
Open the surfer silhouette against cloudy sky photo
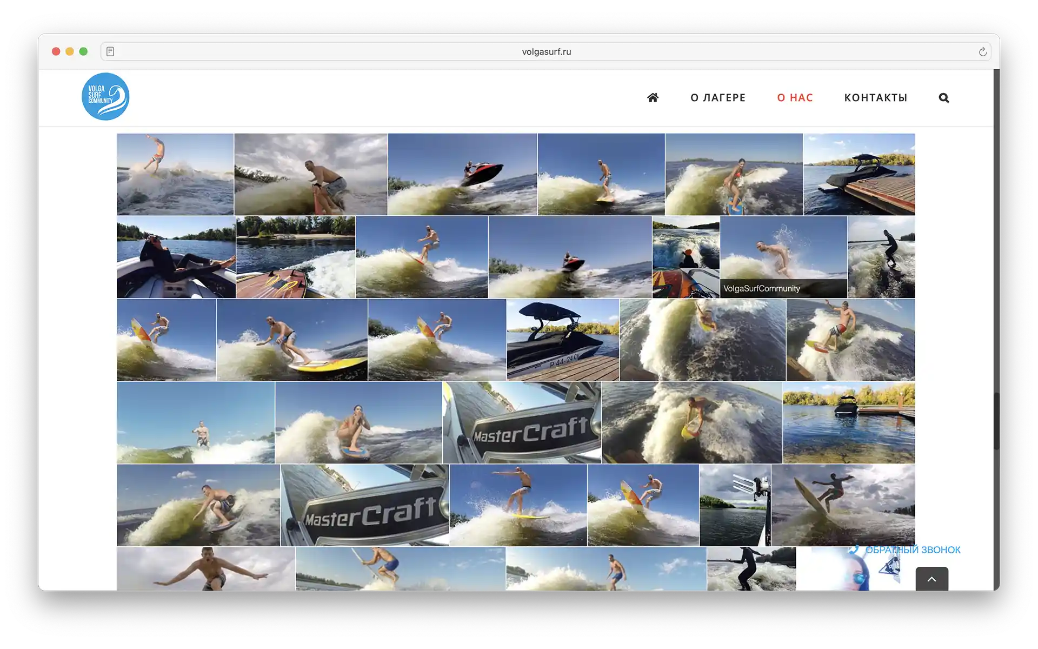(843, 505)
